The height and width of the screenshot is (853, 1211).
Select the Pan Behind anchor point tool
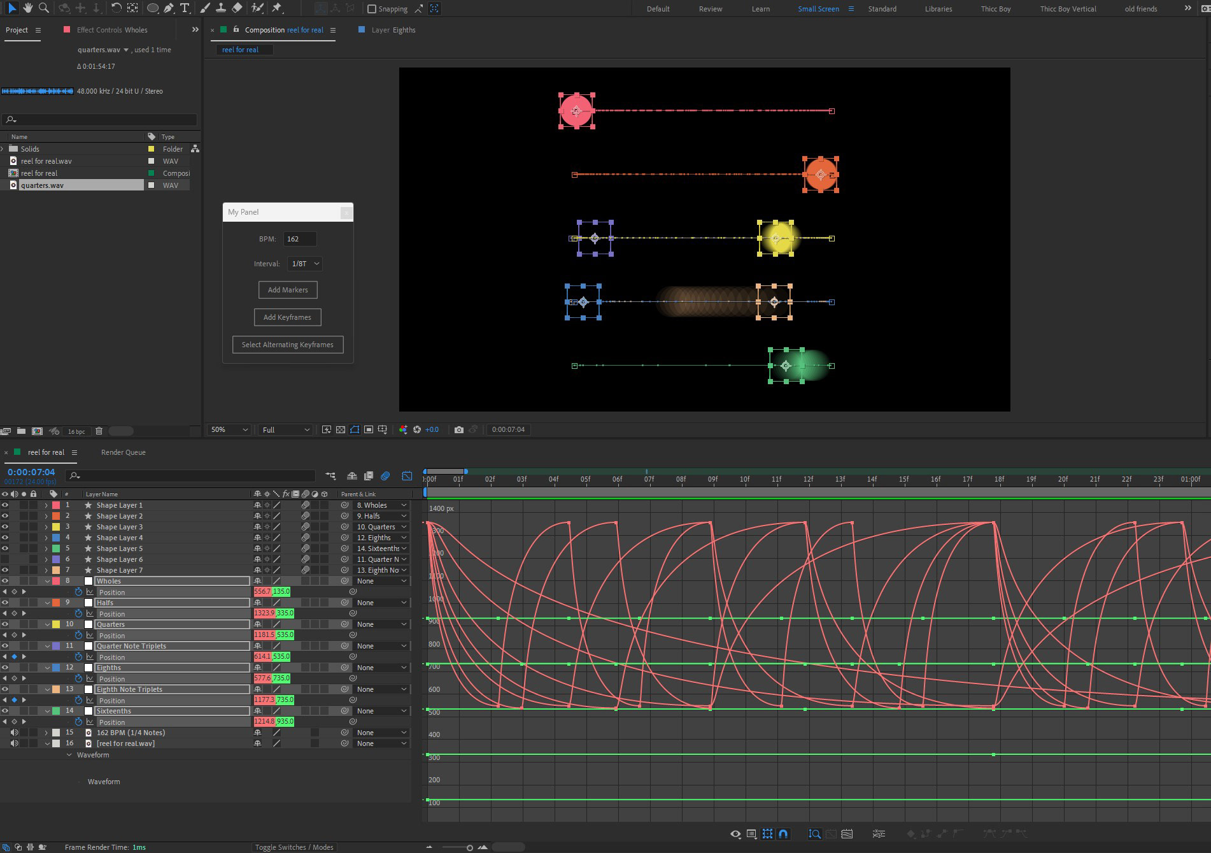132,8
